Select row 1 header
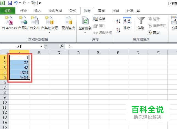 (x=4, y=58)
